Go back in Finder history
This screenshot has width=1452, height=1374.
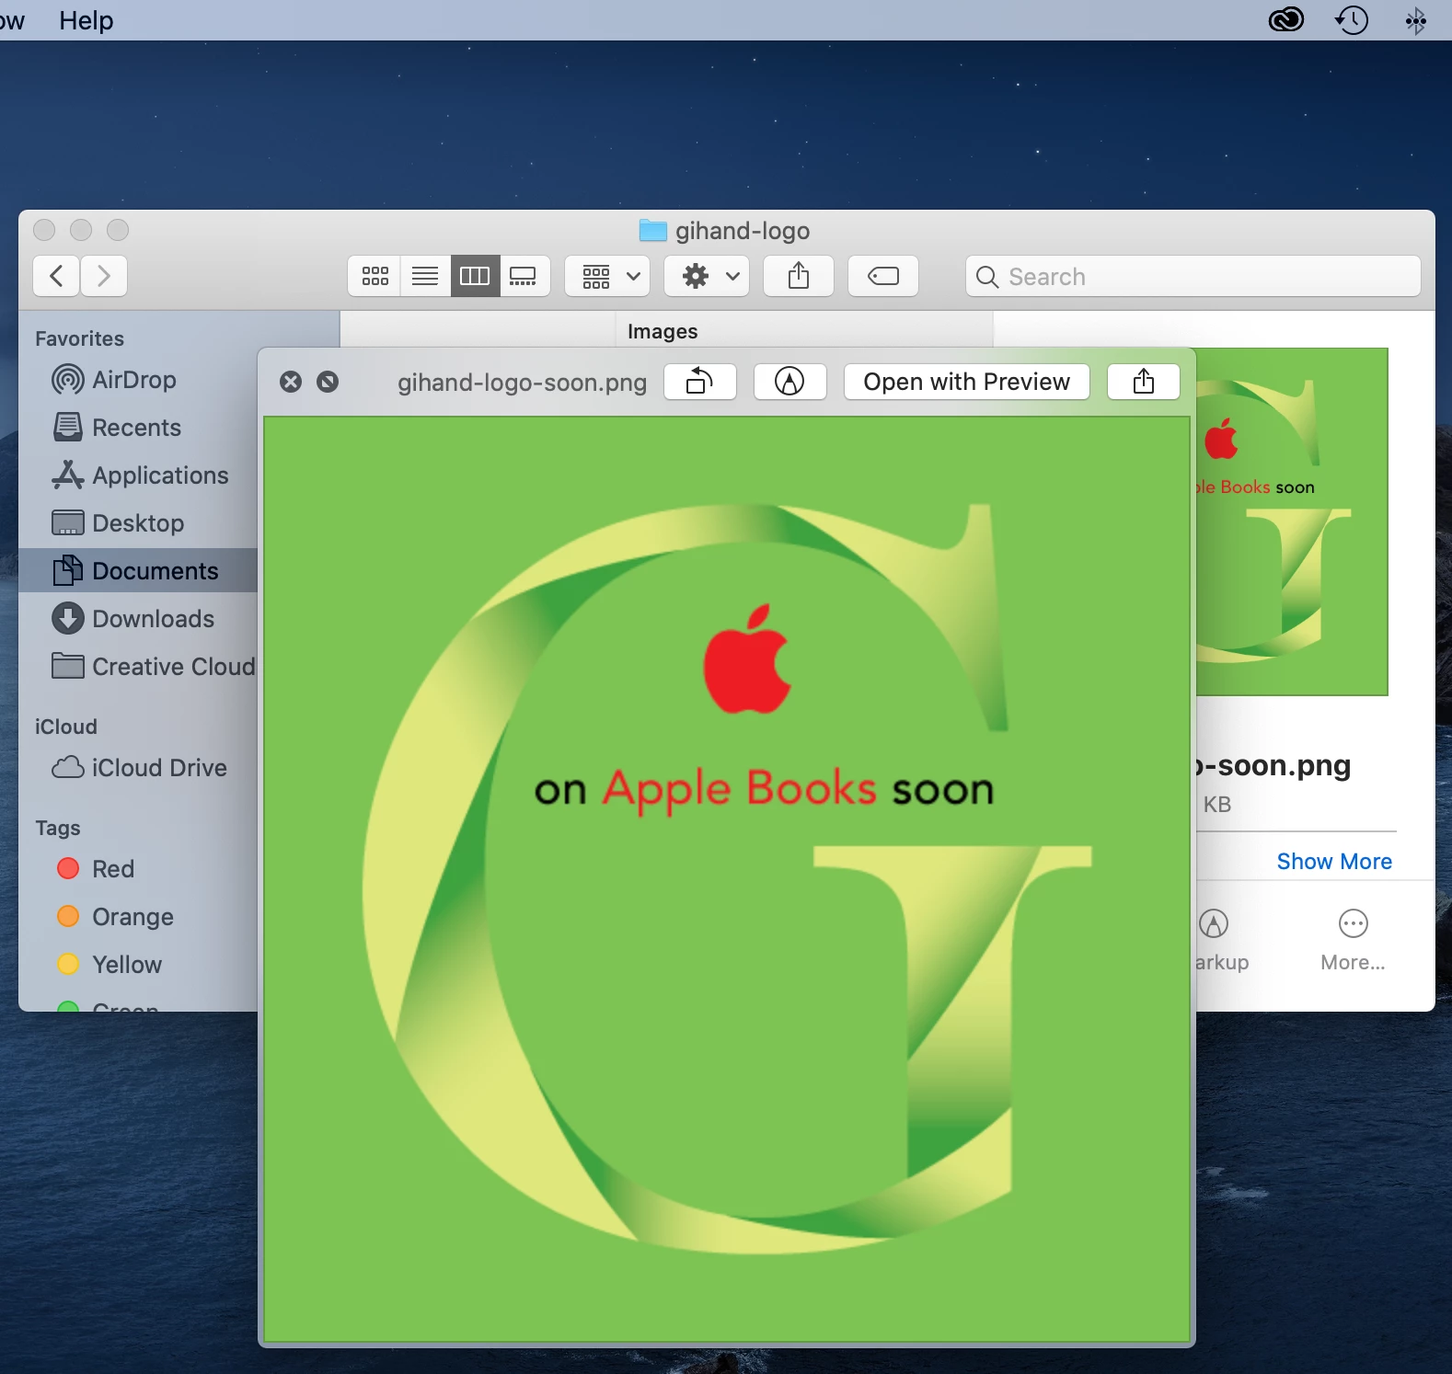tap(56, 276)
